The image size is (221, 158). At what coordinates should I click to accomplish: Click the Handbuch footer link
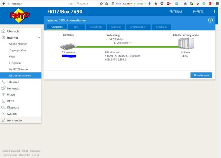pos(35,151)
